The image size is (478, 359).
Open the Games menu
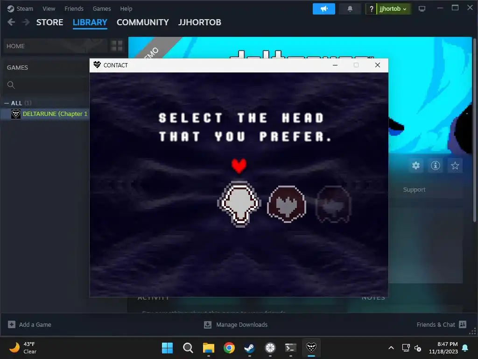click(x=101, y=8)
